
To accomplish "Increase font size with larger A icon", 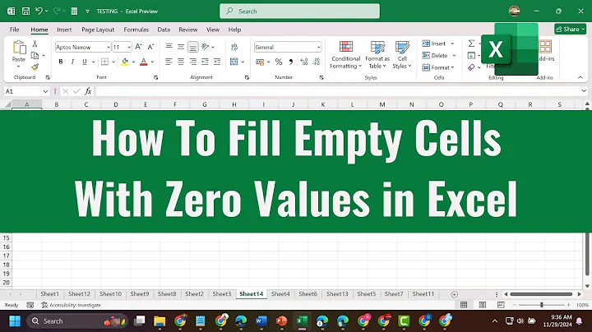I will [x=139, y=47].
